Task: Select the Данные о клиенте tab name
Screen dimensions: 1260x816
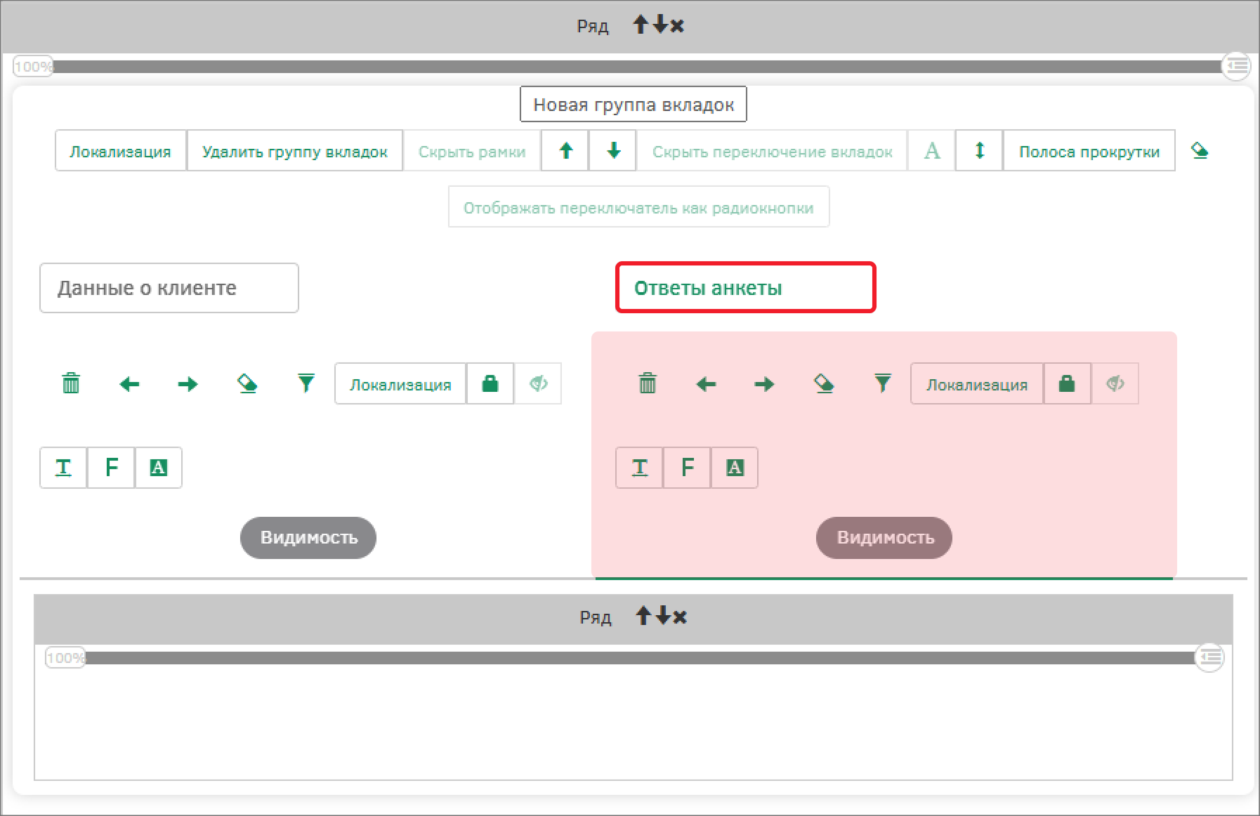Action: coord(169,288)
